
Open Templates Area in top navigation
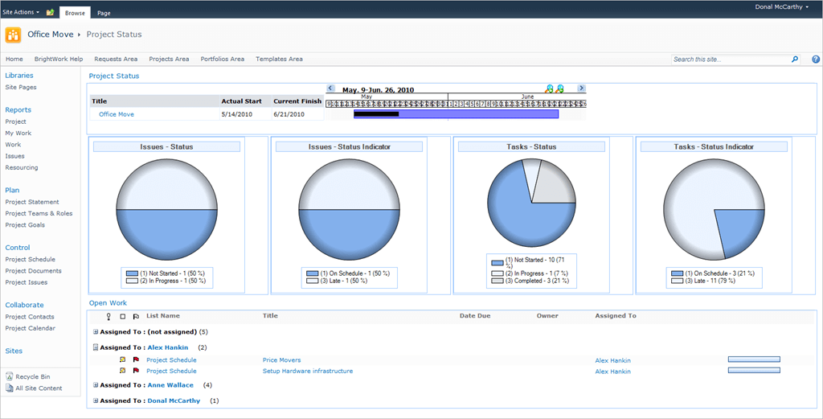pos(279,60)
